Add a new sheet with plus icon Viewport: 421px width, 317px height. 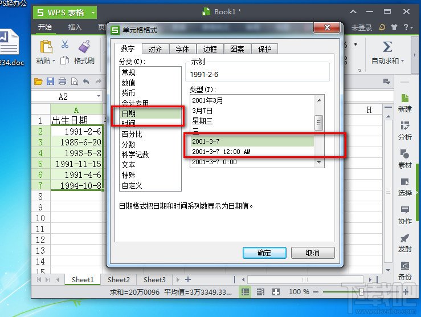(188, 279)
